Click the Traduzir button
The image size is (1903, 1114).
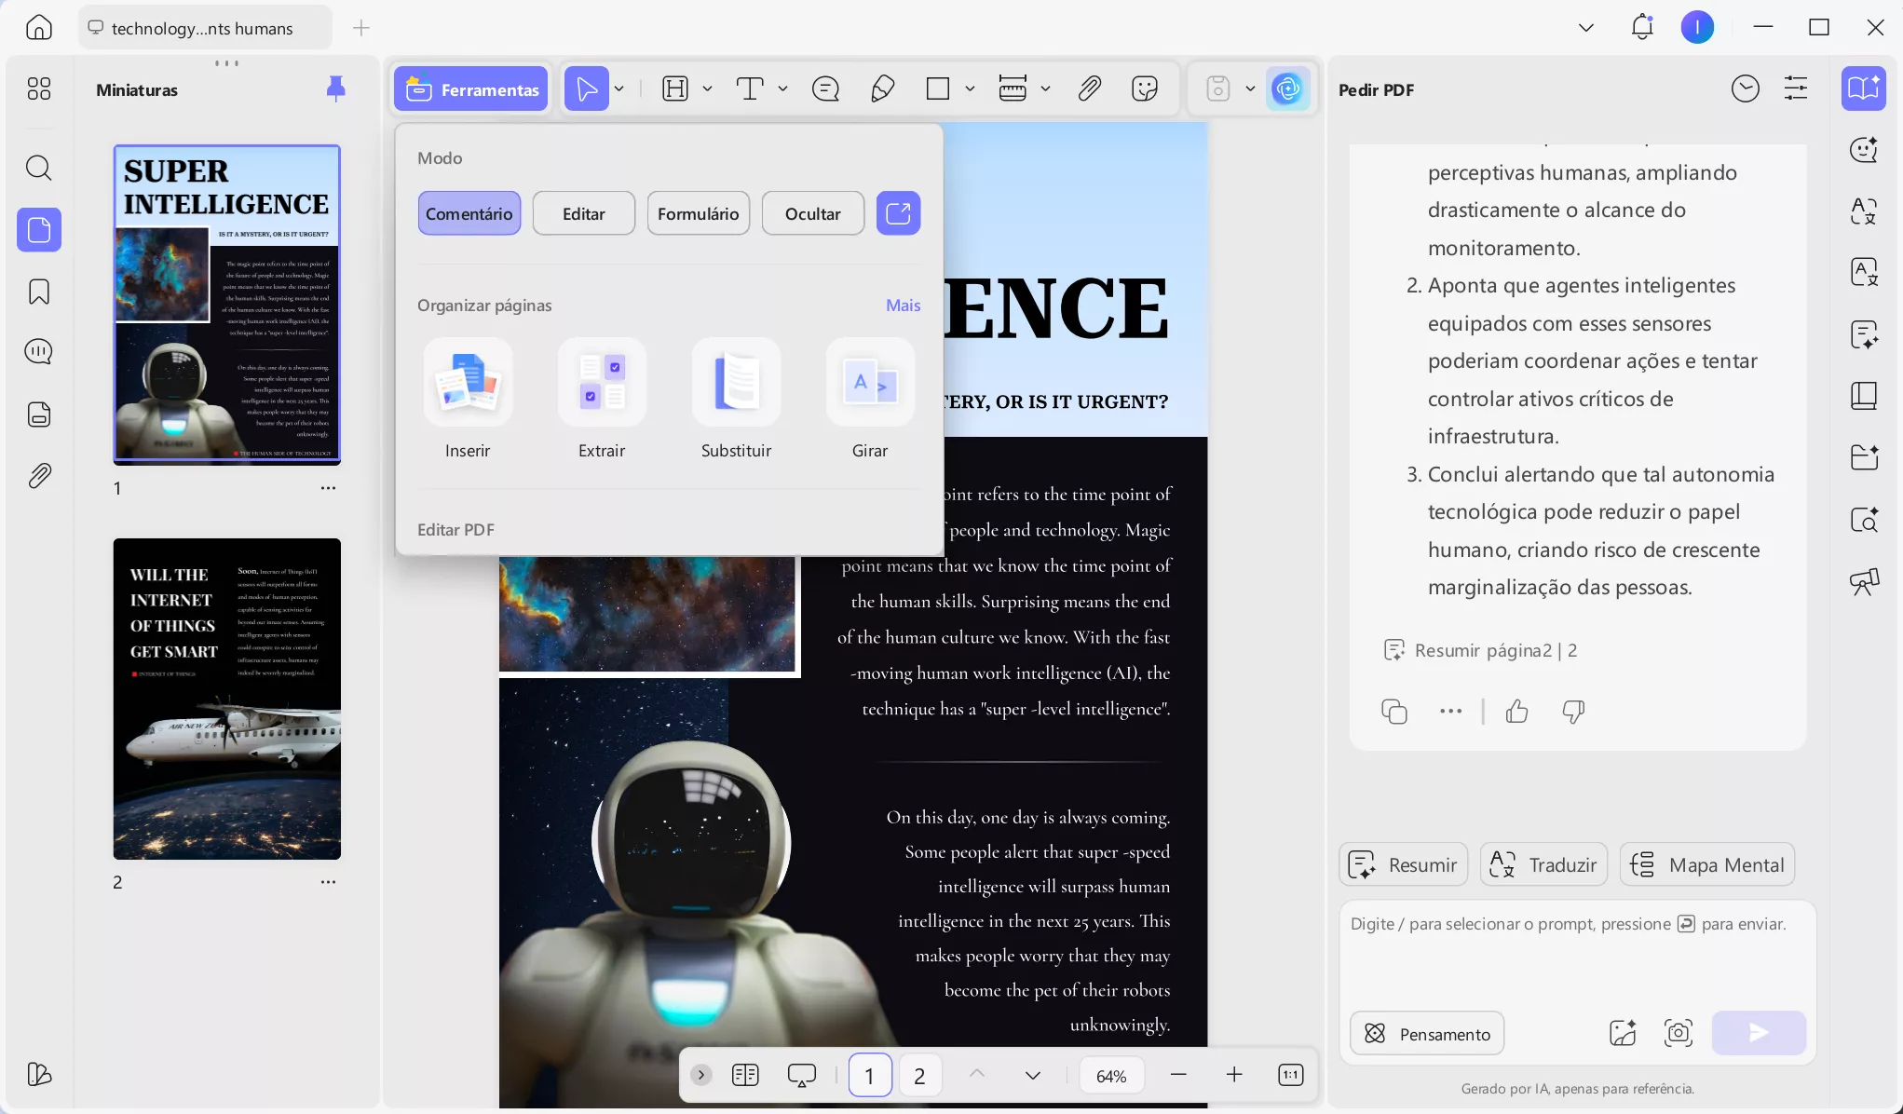coord(1543,865)
